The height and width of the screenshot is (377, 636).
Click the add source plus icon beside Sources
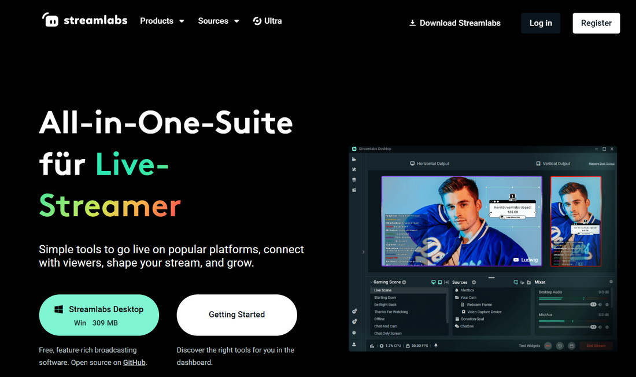(x=474, y=282)
